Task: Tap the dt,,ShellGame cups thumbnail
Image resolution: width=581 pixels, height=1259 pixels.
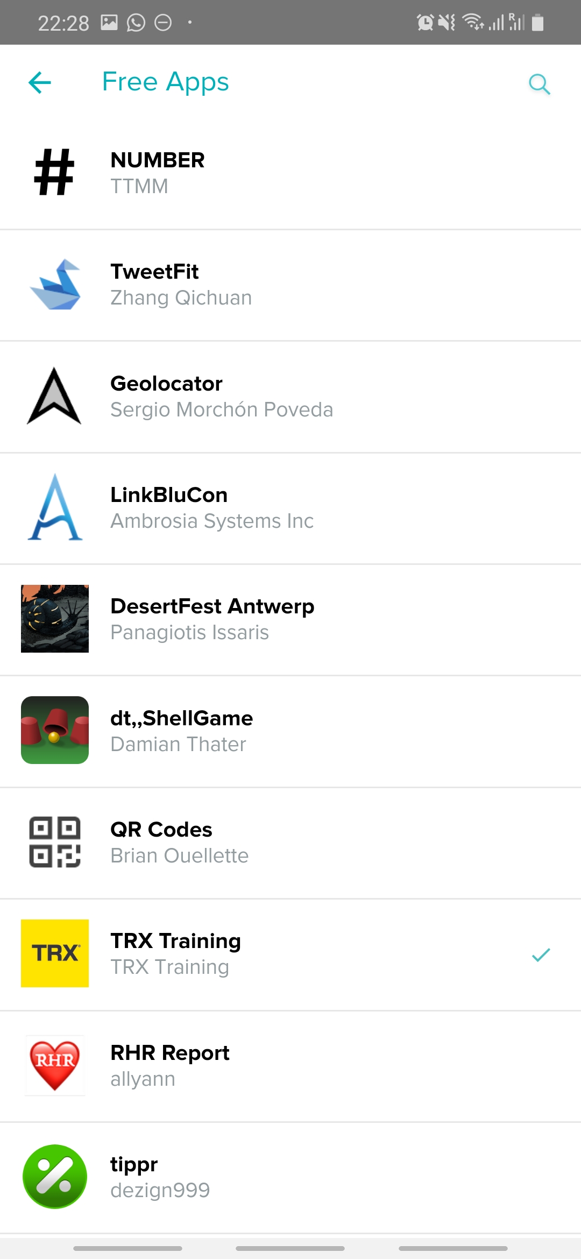Action: (55, 730)
